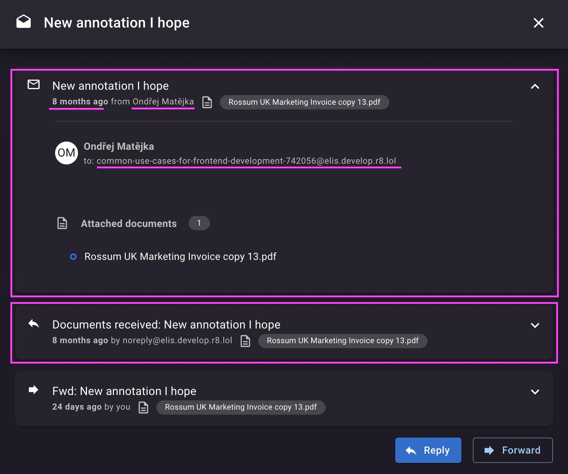
Task: Click the Forward button
Action: click(513, 450)
